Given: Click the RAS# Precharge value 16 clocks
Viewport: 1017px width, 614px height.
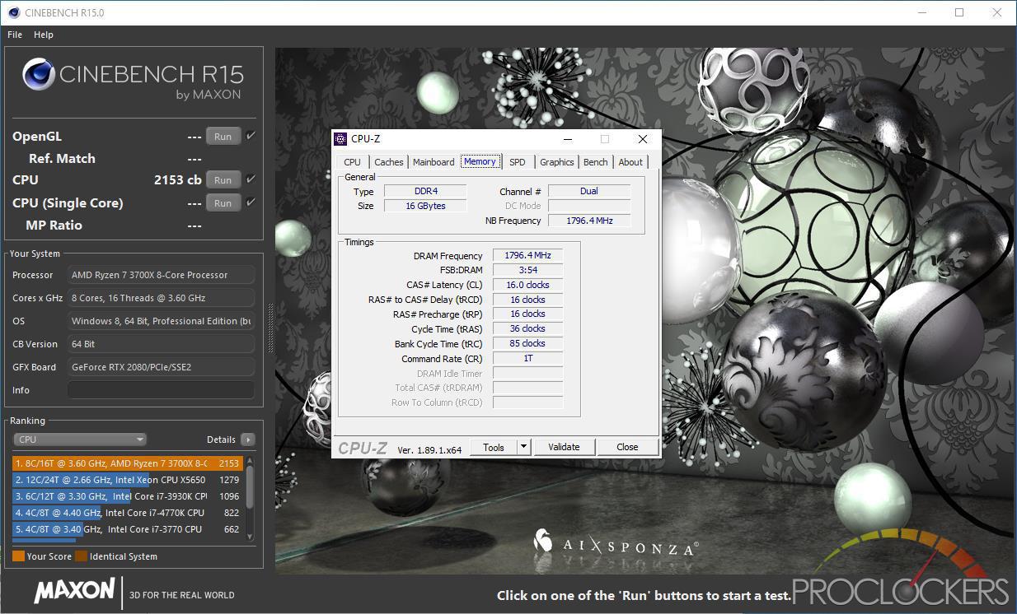Looking at the screenshot, I should (x=527, y=314).
